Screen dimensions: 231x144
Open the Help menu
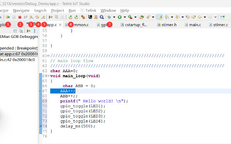125,11
